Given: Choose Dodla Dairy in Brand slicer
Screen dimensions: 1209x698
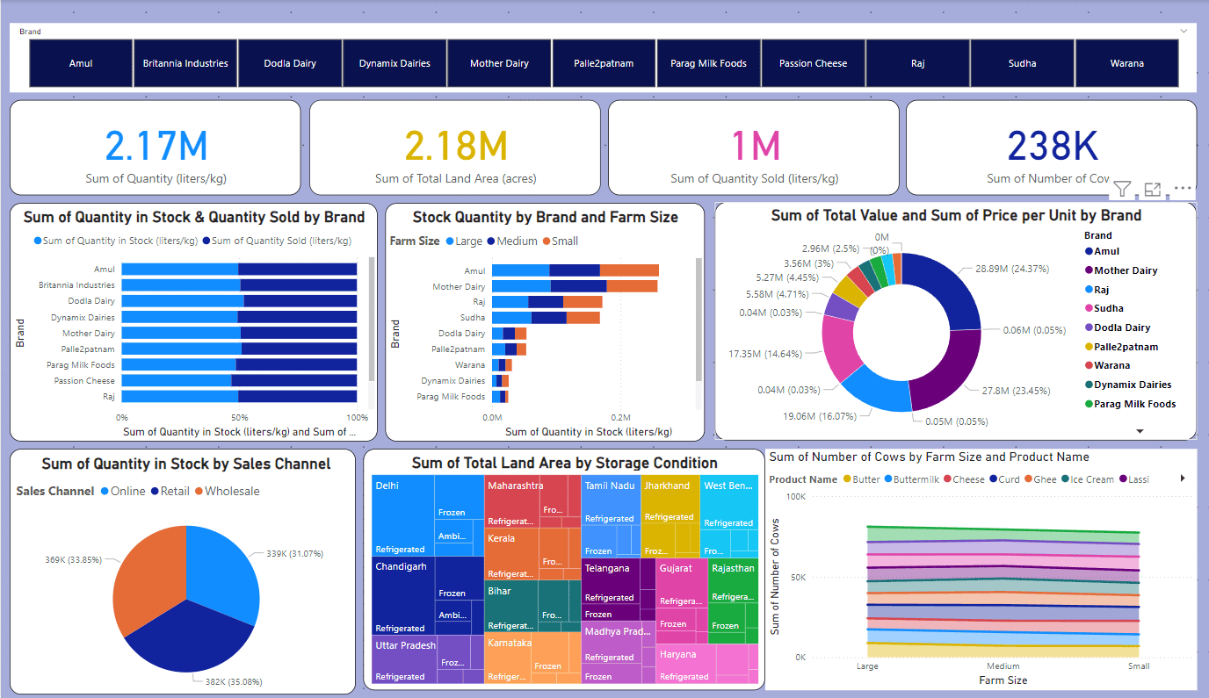Looking at the screenshot, I should pos(290,63).
